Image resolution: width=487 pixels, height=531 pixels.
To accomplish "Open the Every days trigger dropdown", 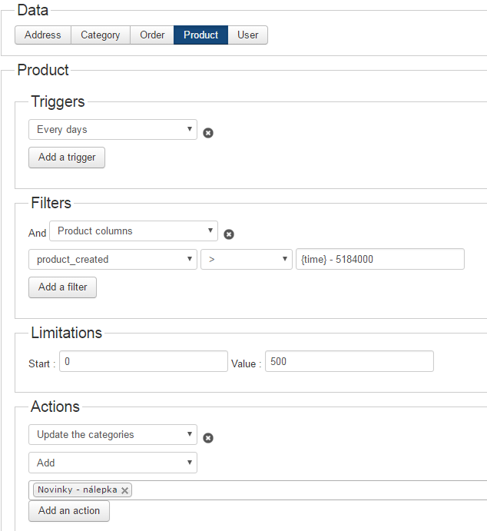I will [x=113, y=130].
